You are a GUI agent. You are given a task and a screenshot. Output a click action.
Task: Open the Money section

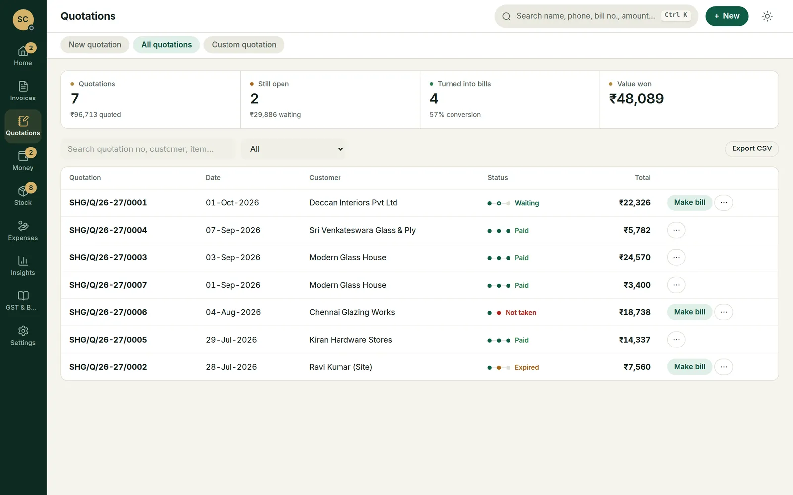[x=23, y=161]
